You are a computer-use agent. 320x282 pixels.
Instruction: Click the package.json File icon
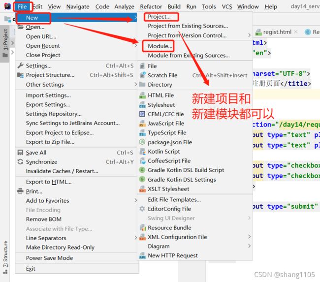coord(142,142)
